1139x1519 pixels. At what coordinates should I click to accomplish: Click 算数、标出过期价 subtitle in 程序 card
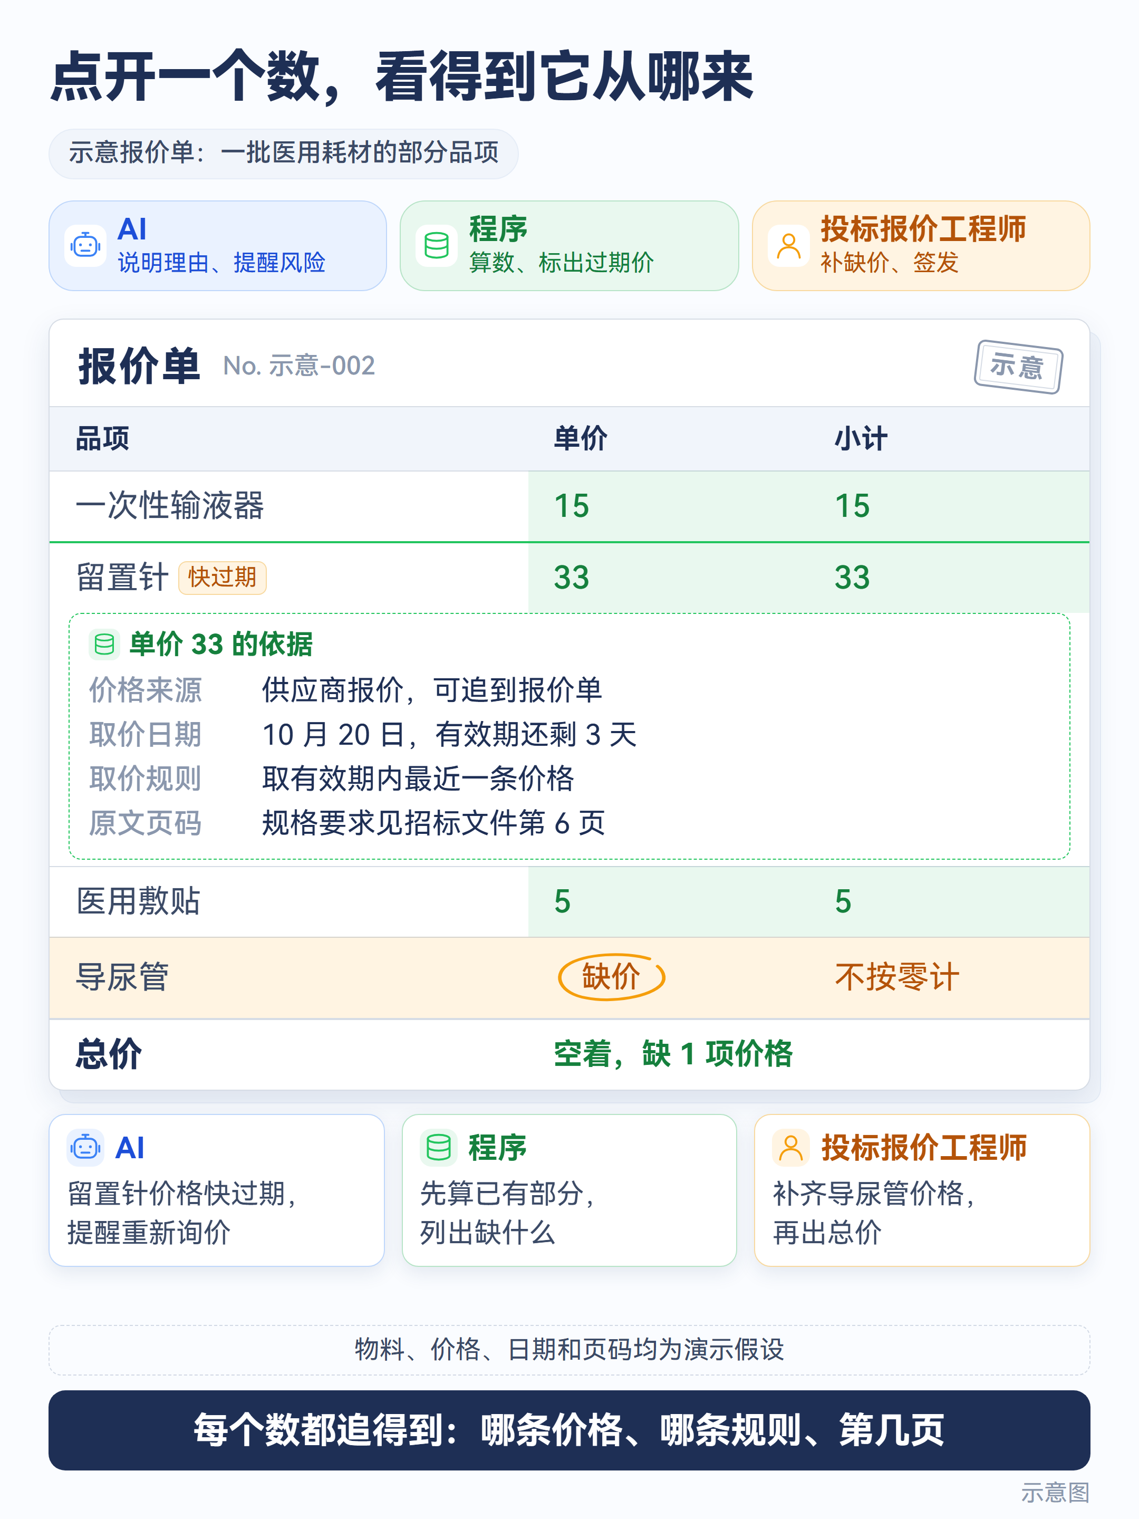tap(561, 263)
